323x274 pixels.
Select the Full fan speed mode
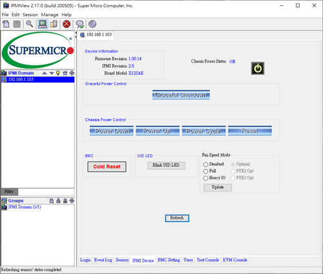205,171
